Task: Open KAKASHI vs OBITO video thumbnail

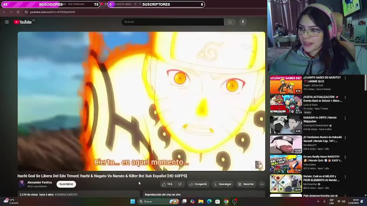Action: click(286, 124)
